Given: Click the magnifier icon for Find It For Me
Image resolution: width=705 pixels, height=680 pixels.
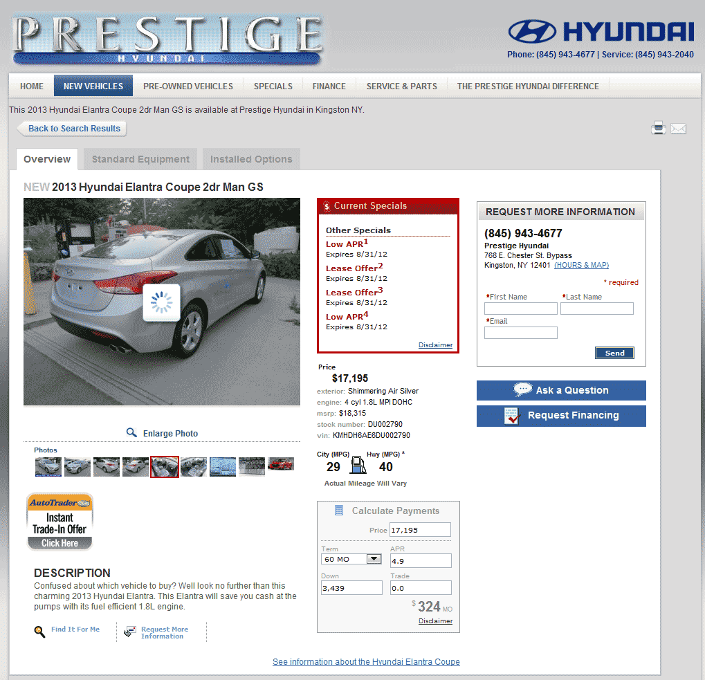Looking at the screenshot, I should point(39,632).
